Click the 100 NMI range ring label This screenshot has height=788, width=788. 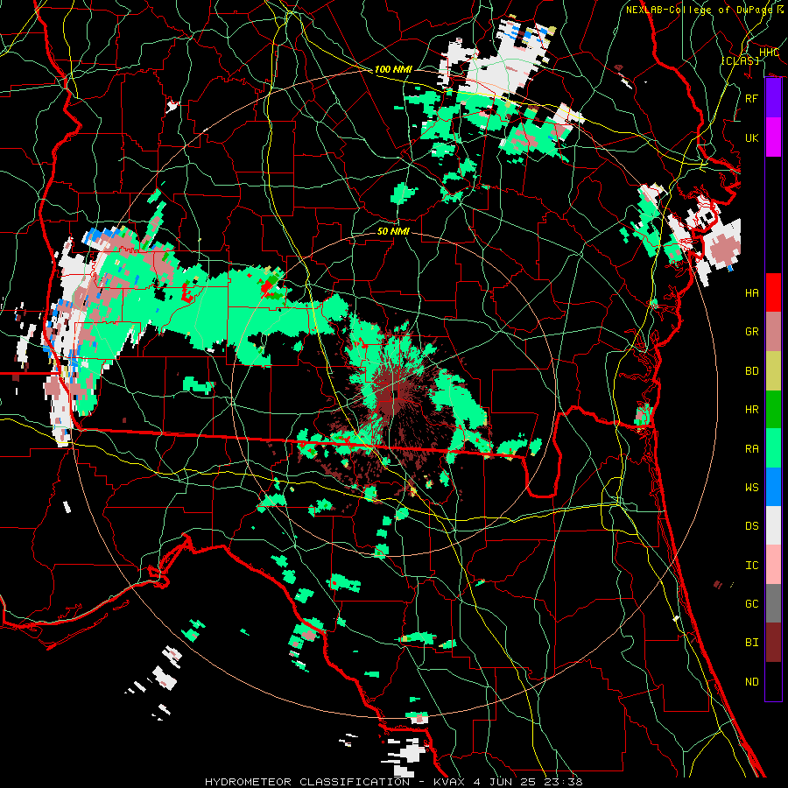pyautogui.click(x=393, y=69)
